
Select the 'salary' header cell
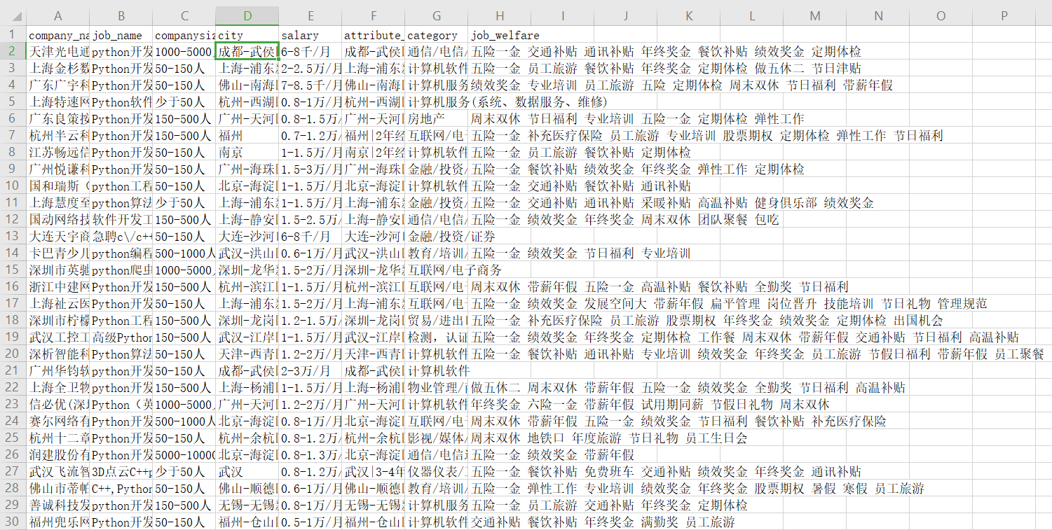coord(310,35)
